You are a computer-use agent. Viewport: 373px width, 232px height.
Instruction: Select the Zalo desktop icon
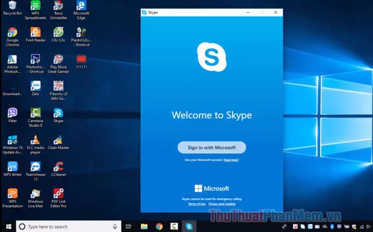[36, 88]
